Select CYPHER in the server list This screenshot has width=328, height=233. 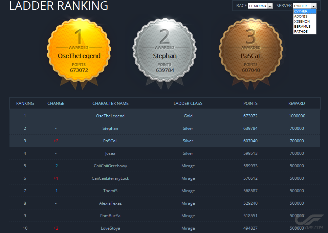coord(305,11)
